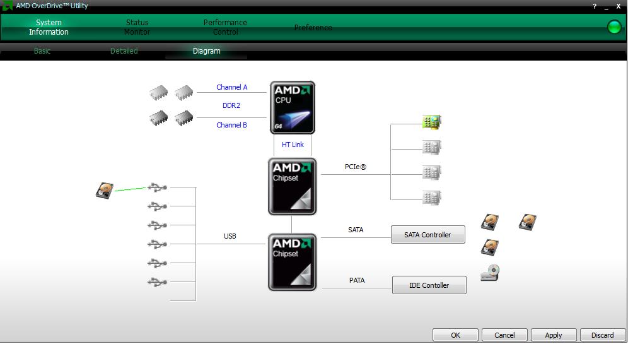Click the Discard button

click(x=602, y=335)
